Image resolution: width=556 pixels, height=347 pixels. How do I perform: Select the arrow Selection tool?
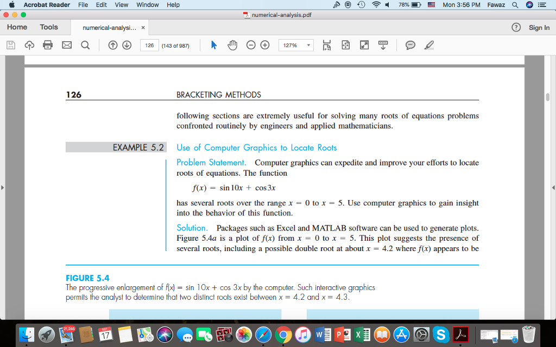[x=212, y=45]
